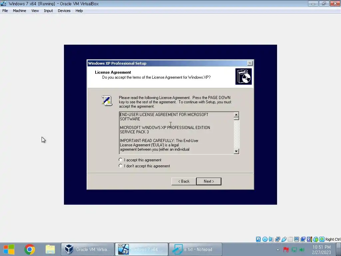Viewport: 341px width, 256px height.
Task: Click the 'IMPORTANT-READ CAREFULLY' line
Action: [159, 141]
